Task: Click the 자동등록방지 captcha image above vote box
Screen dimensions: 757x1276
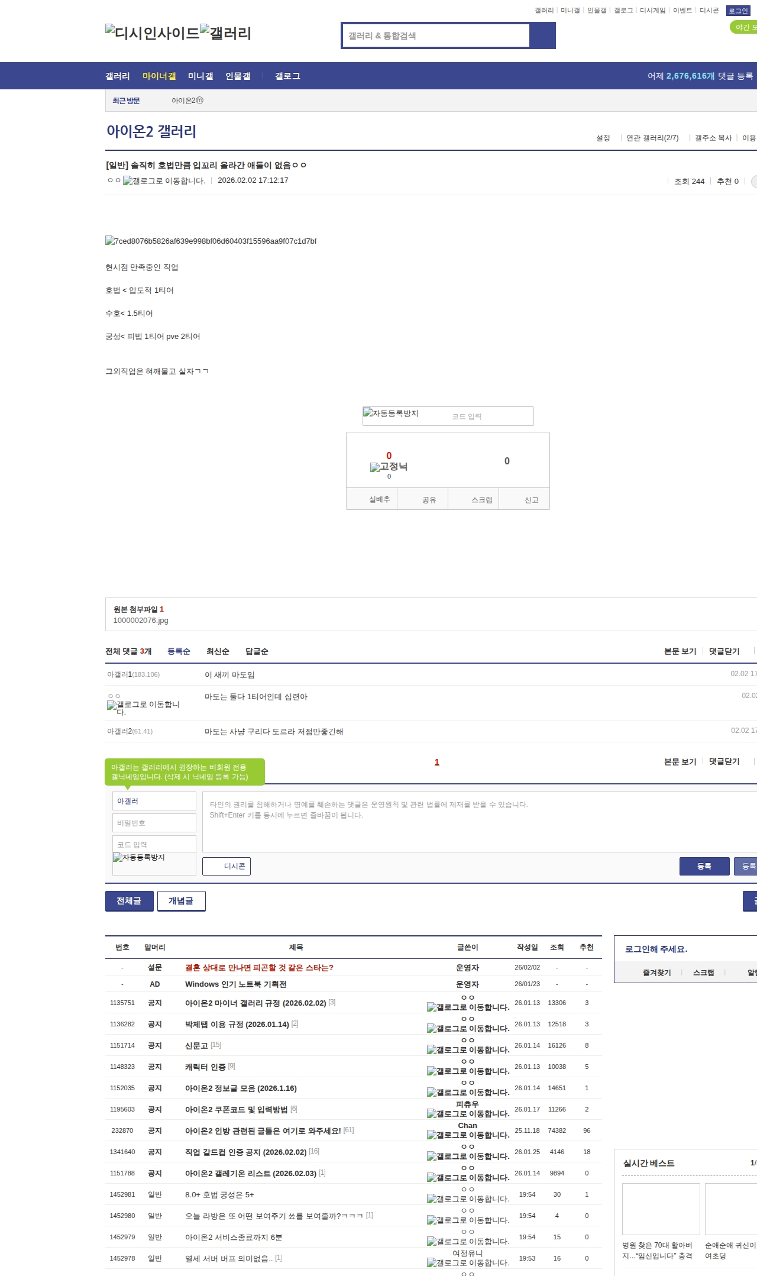Action: (x=391, y=414)
